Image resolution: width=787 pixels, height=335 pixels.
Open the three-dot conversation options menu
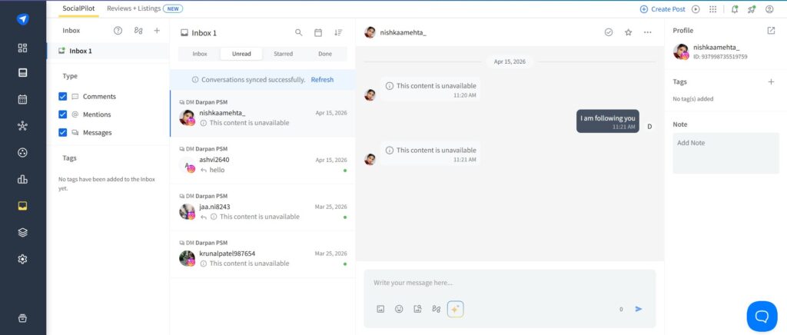coord(648,32)
